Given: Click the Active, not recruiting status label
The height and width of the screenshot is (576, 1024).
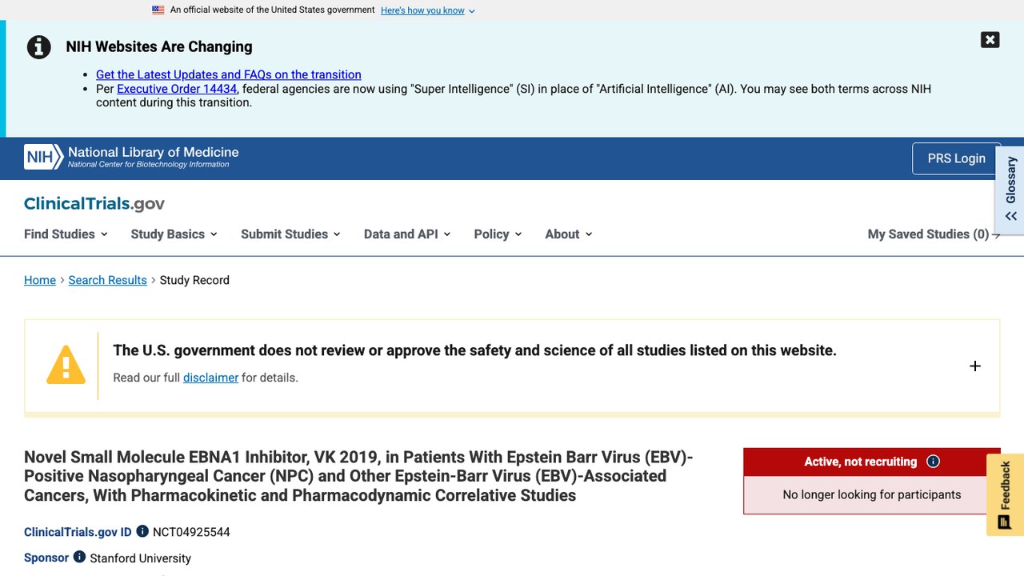Looking at the screenshot, I should point(861,462).
